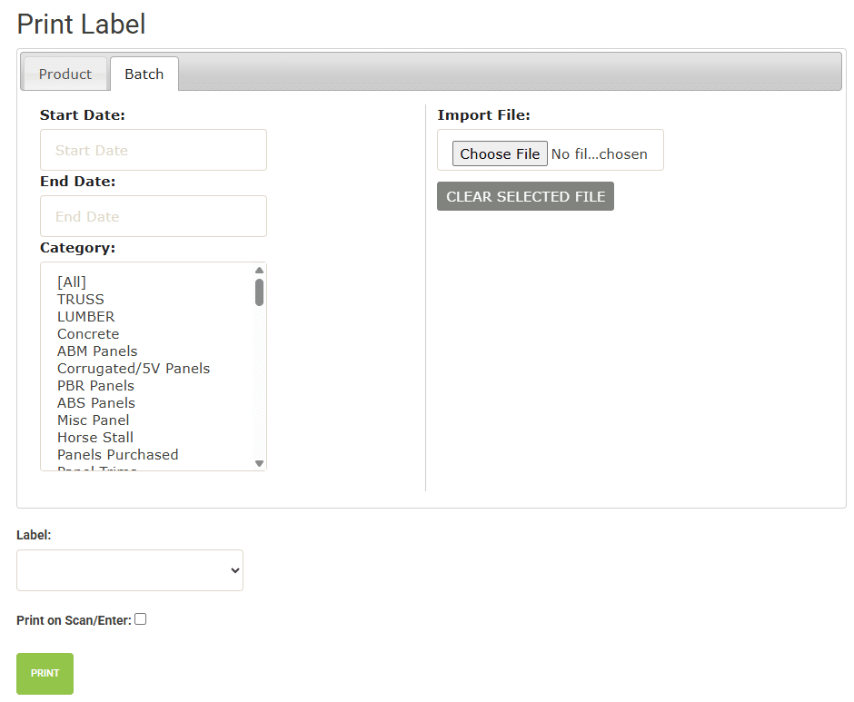Image resolution: width=854 pixels, height=702 pixels.
Task: Select ABM Panels category
Action: tap(97, 351)
